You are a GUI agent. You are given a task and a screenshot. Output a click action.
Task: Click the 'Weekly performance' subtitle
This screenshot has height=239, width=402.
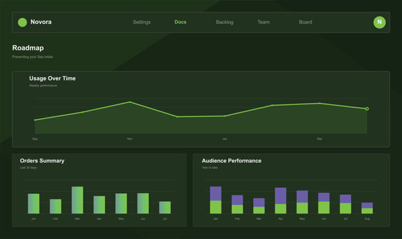click(x=43, y=86)
